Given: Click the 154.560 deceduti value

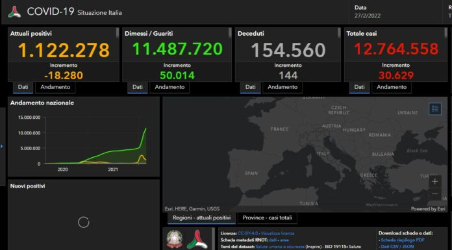Looking at the screenshot, I should [288, 50].
